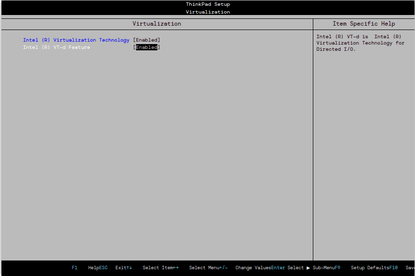Click the F10 Save hint

pos(402,268)
